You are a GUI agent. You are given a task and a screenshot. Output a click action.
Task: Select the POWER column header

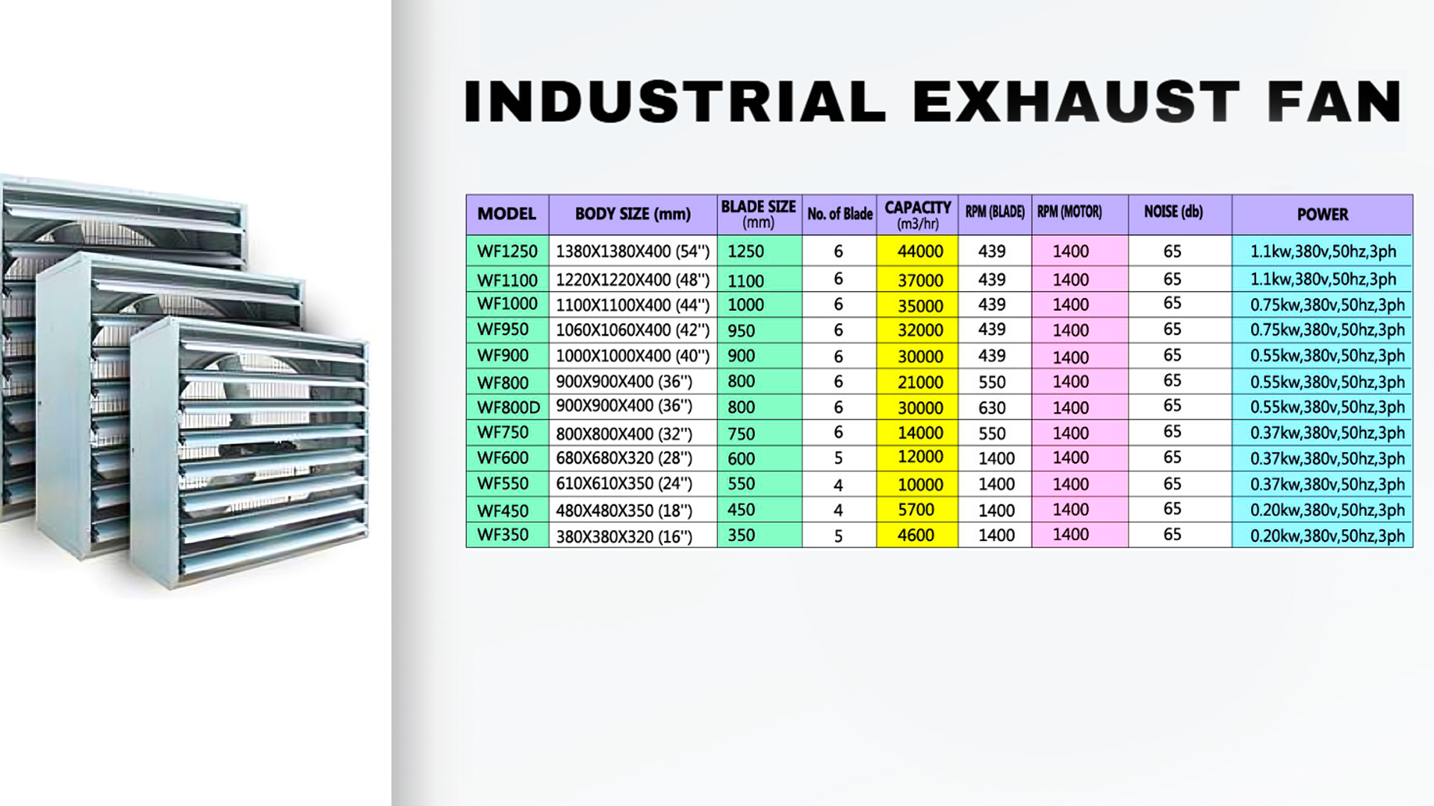coord(1322,215)
